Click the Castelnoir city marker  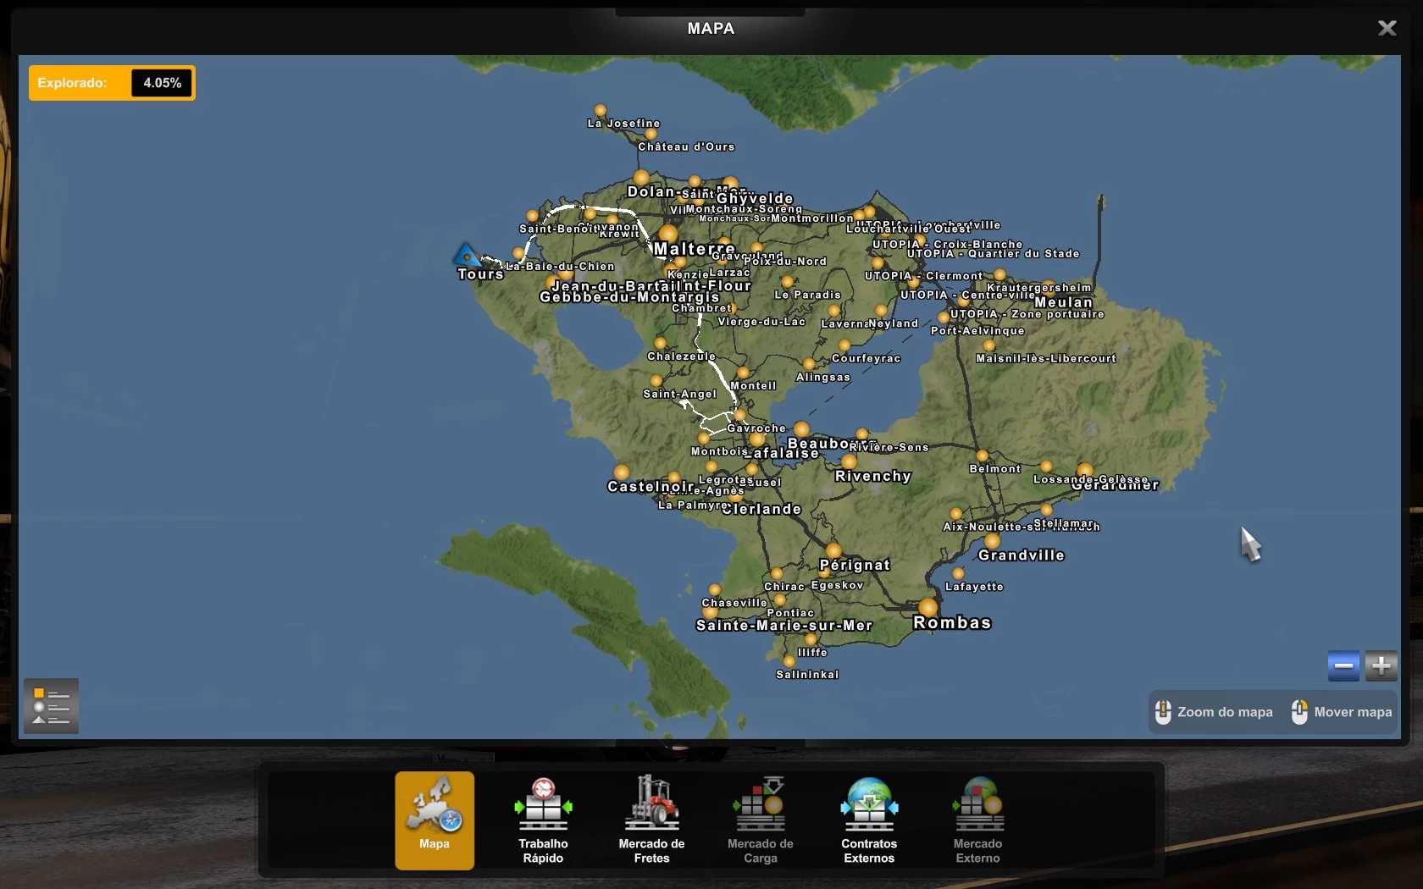pyautogui.click(x=622, y=472)
